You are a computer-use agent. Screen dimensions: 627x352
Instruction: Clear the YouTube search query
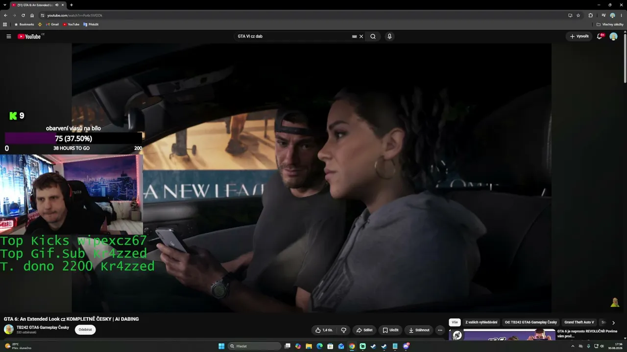coord(362,36)
